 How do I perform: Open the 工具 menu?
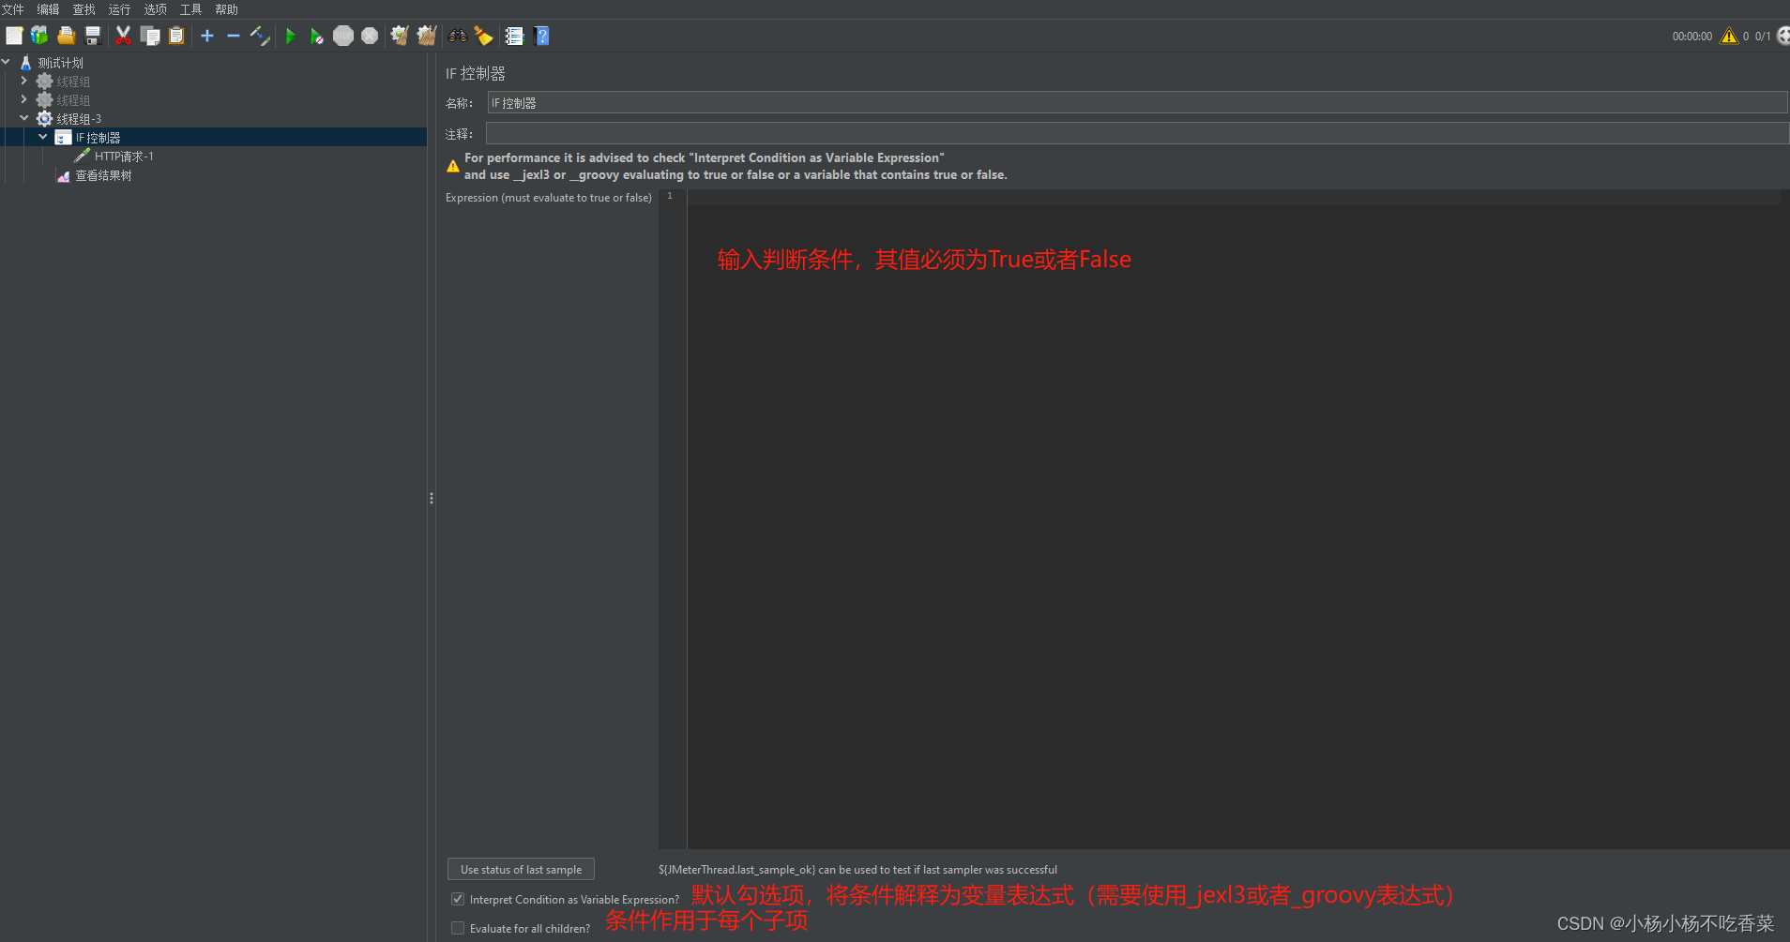(191, 9)
